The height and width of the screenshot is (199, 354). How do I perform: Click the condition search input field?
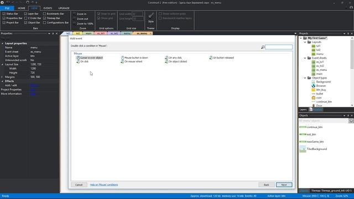279,47
